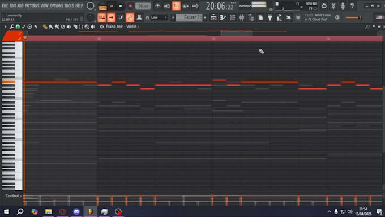The image size is (385, 217).
Task: Open the PATTERNS menu
Action: 32,6
